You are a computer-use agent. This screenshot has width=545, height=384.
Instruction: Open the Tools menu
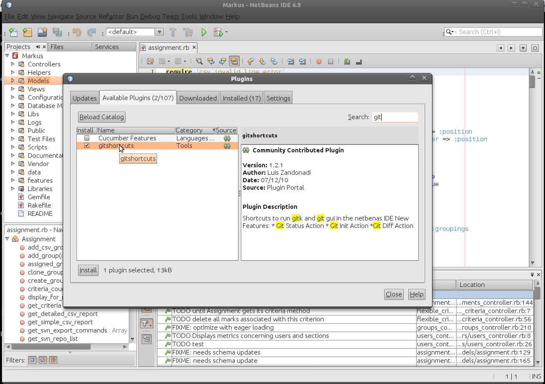(189, 17)
